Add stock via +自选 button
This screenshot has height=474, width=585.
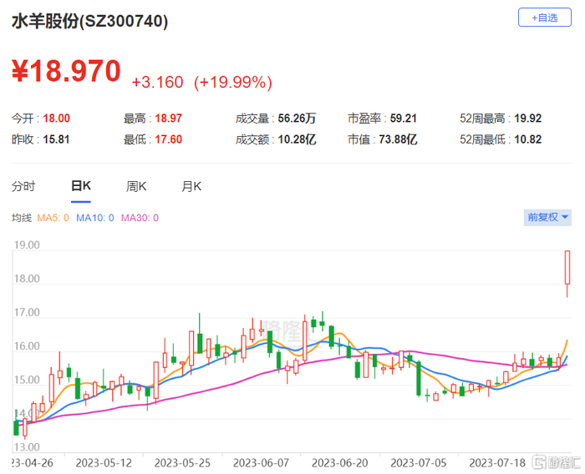coord(544,18)
